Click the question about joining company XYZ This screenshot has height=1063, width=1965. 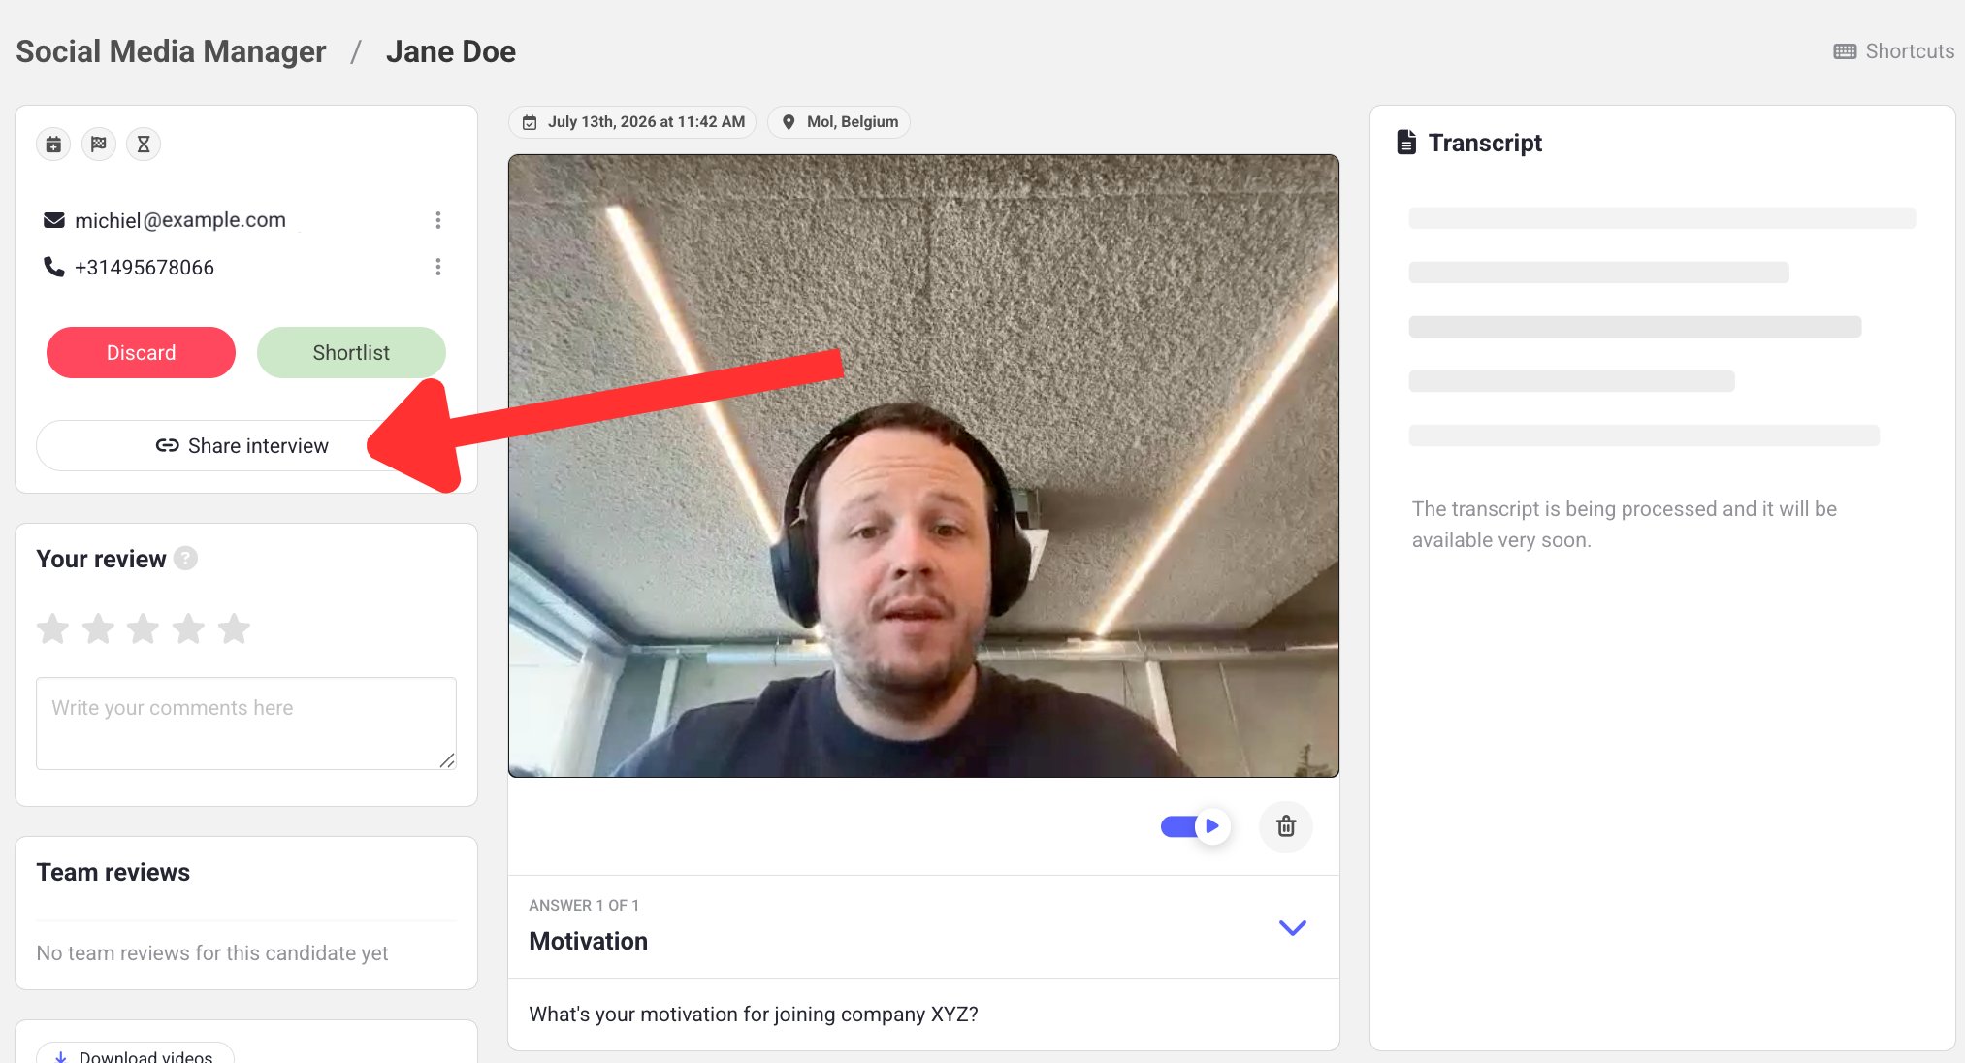(x=754, y=1015)
